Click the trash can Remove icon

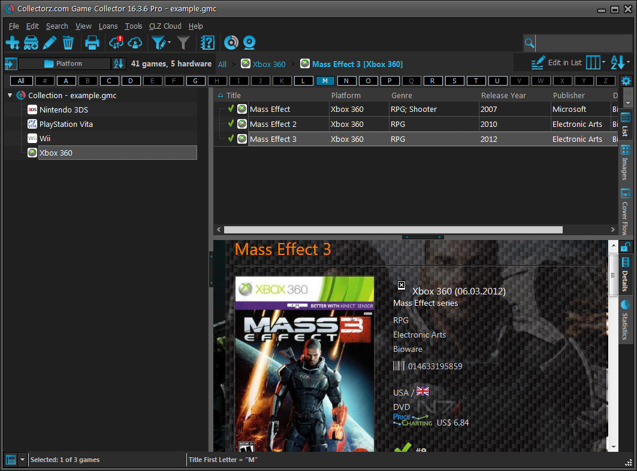pos(68,42)
